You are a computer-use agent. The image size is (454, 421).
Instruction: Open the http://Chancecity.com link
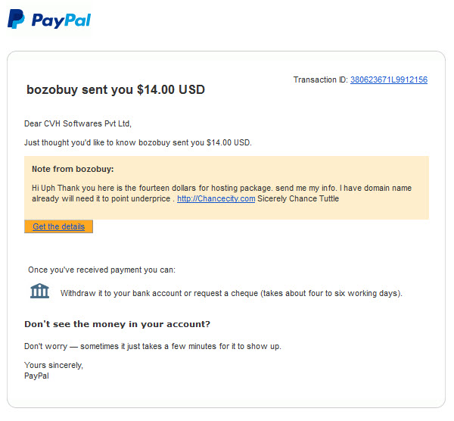click(x=216, y=199)
